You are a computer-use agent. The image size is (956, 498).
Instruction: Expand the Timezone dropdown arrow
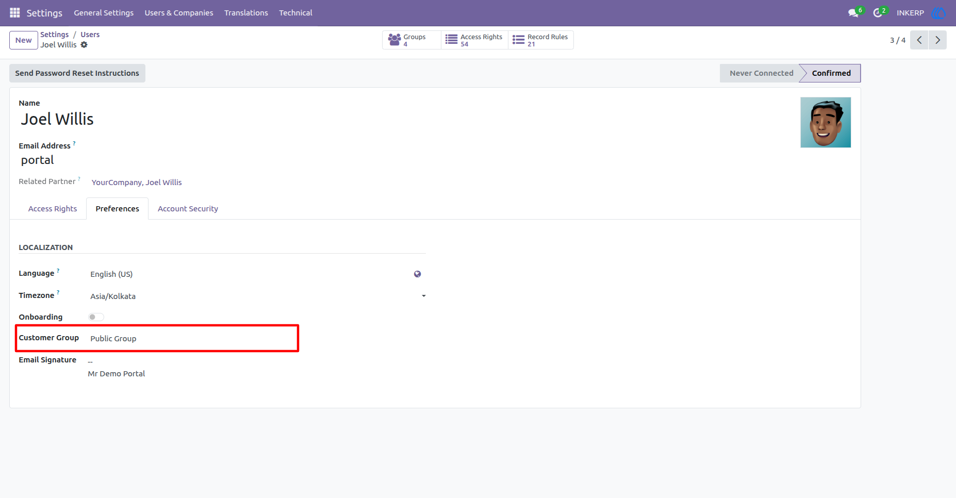tap(424, 296)
